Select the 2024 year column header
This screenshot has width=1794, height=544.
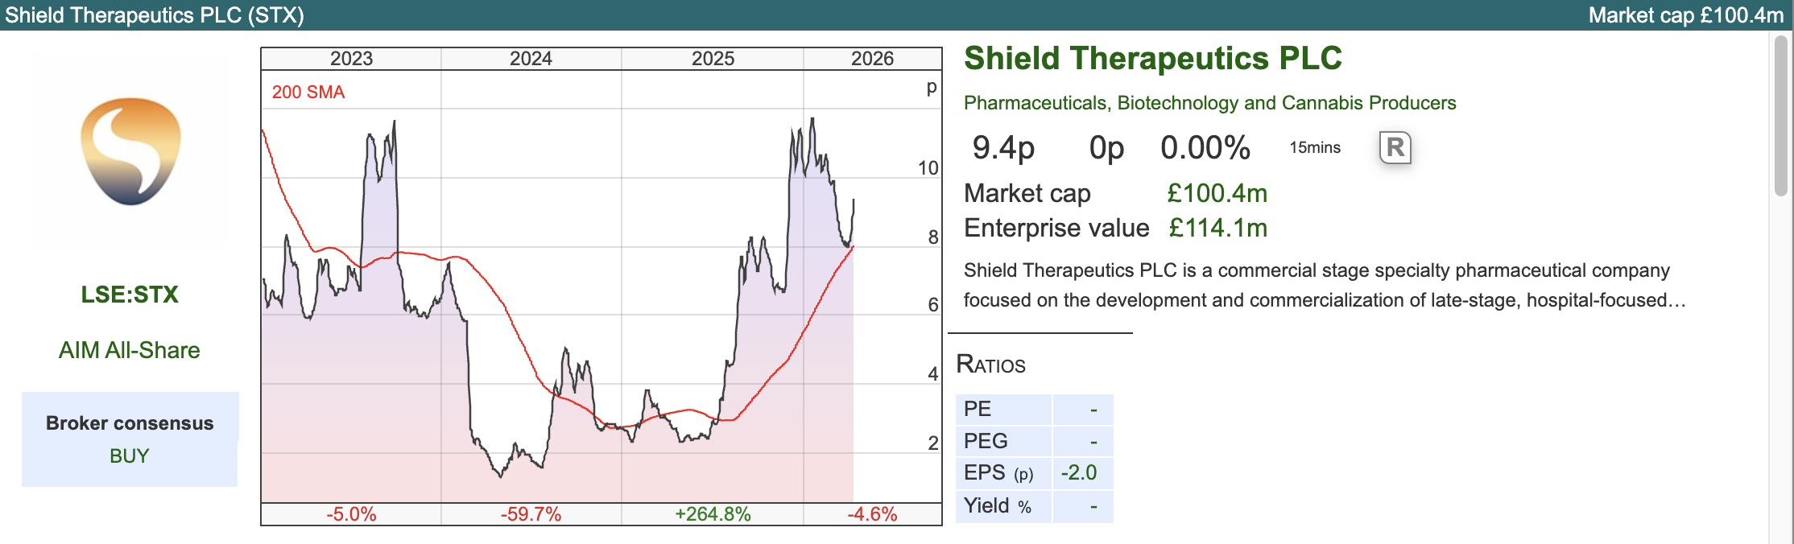click(x=531, y=59)
